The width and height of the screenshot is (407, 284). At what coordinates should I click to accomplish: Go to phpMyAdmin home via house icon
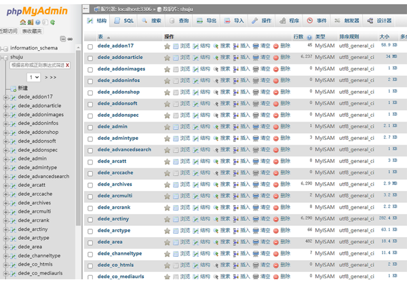point(23,22)
